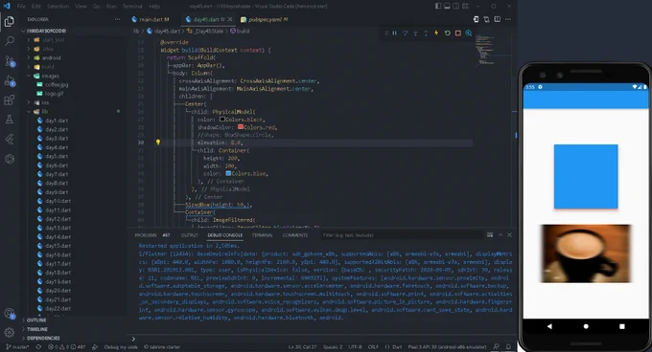Toggle primary sidebar visibility
The width and height of the screenshot is (652, 352).
438,6
